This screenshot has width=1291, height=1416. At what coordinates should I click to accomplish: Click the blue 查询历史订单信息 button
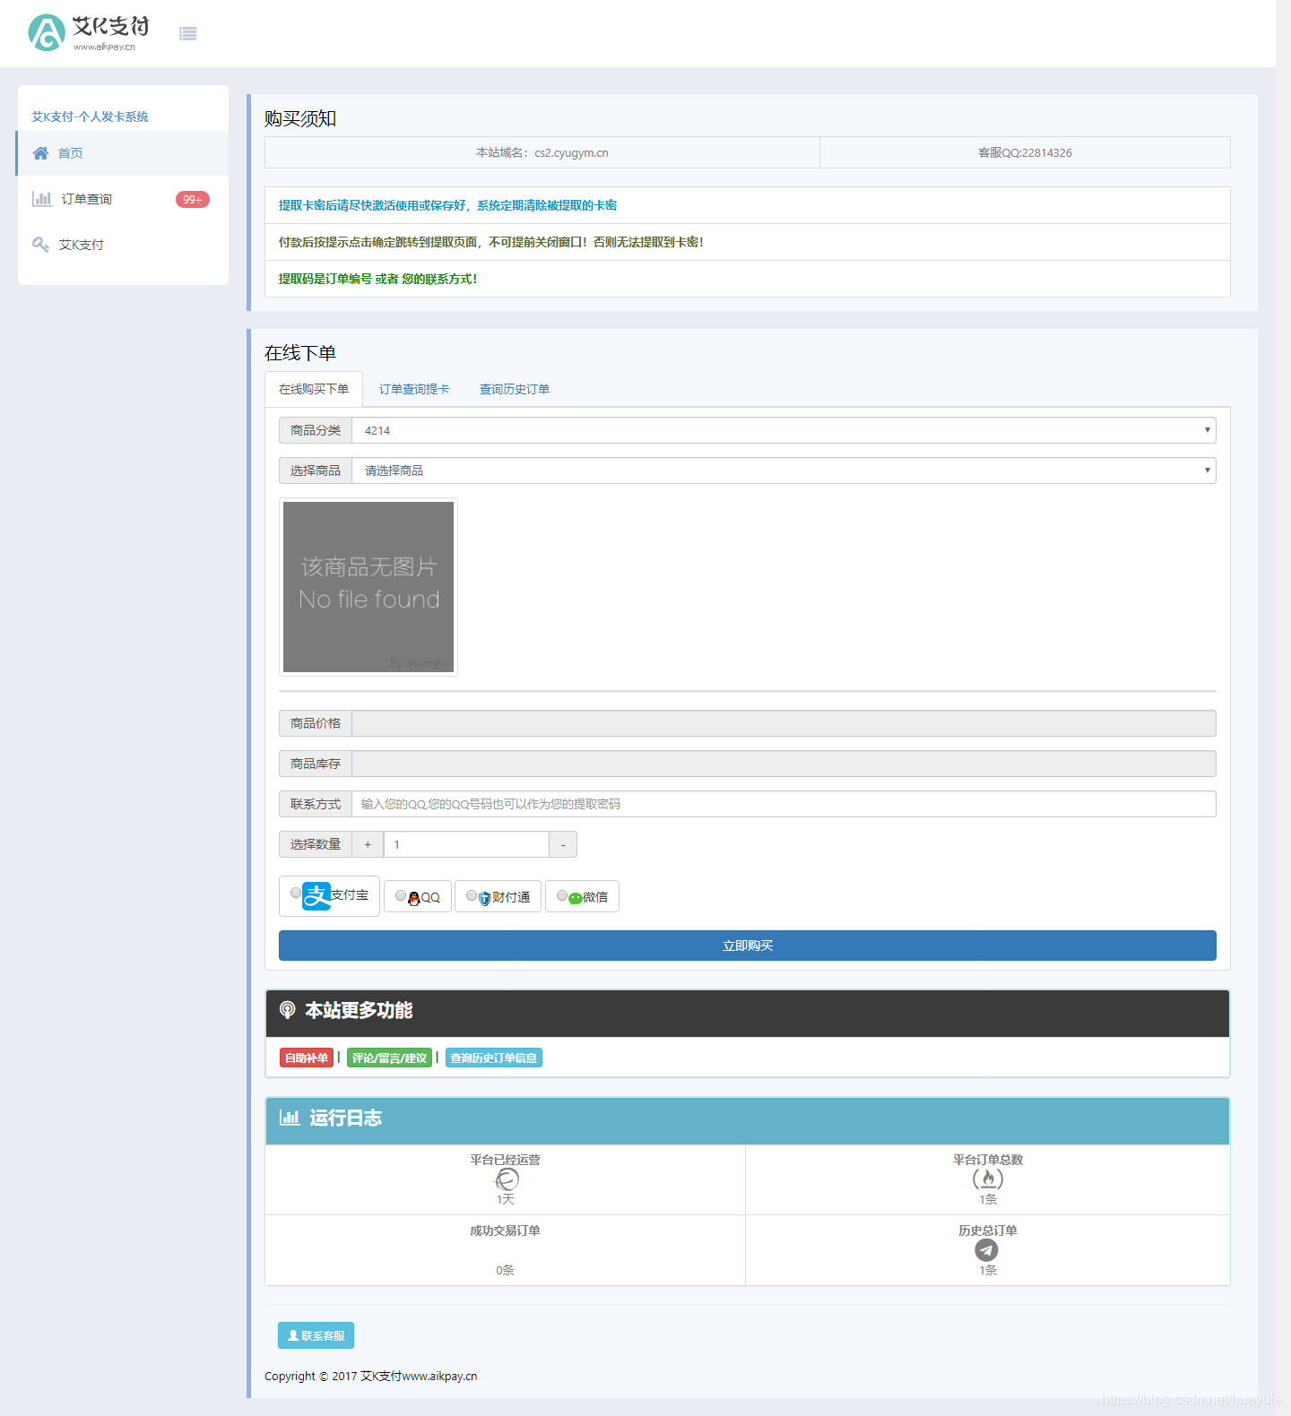[x=494, y=1058]
